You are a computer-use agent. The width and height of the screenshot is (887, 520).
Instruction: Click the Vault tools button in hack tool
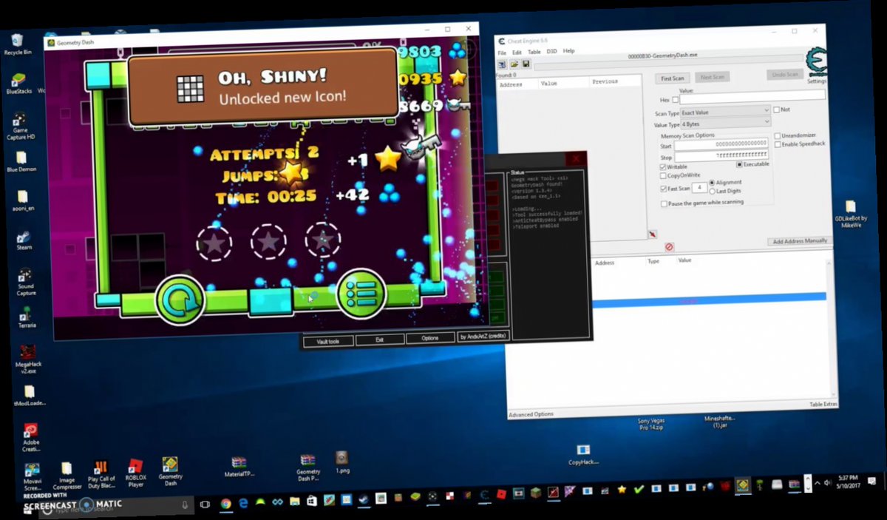(327, 341)
